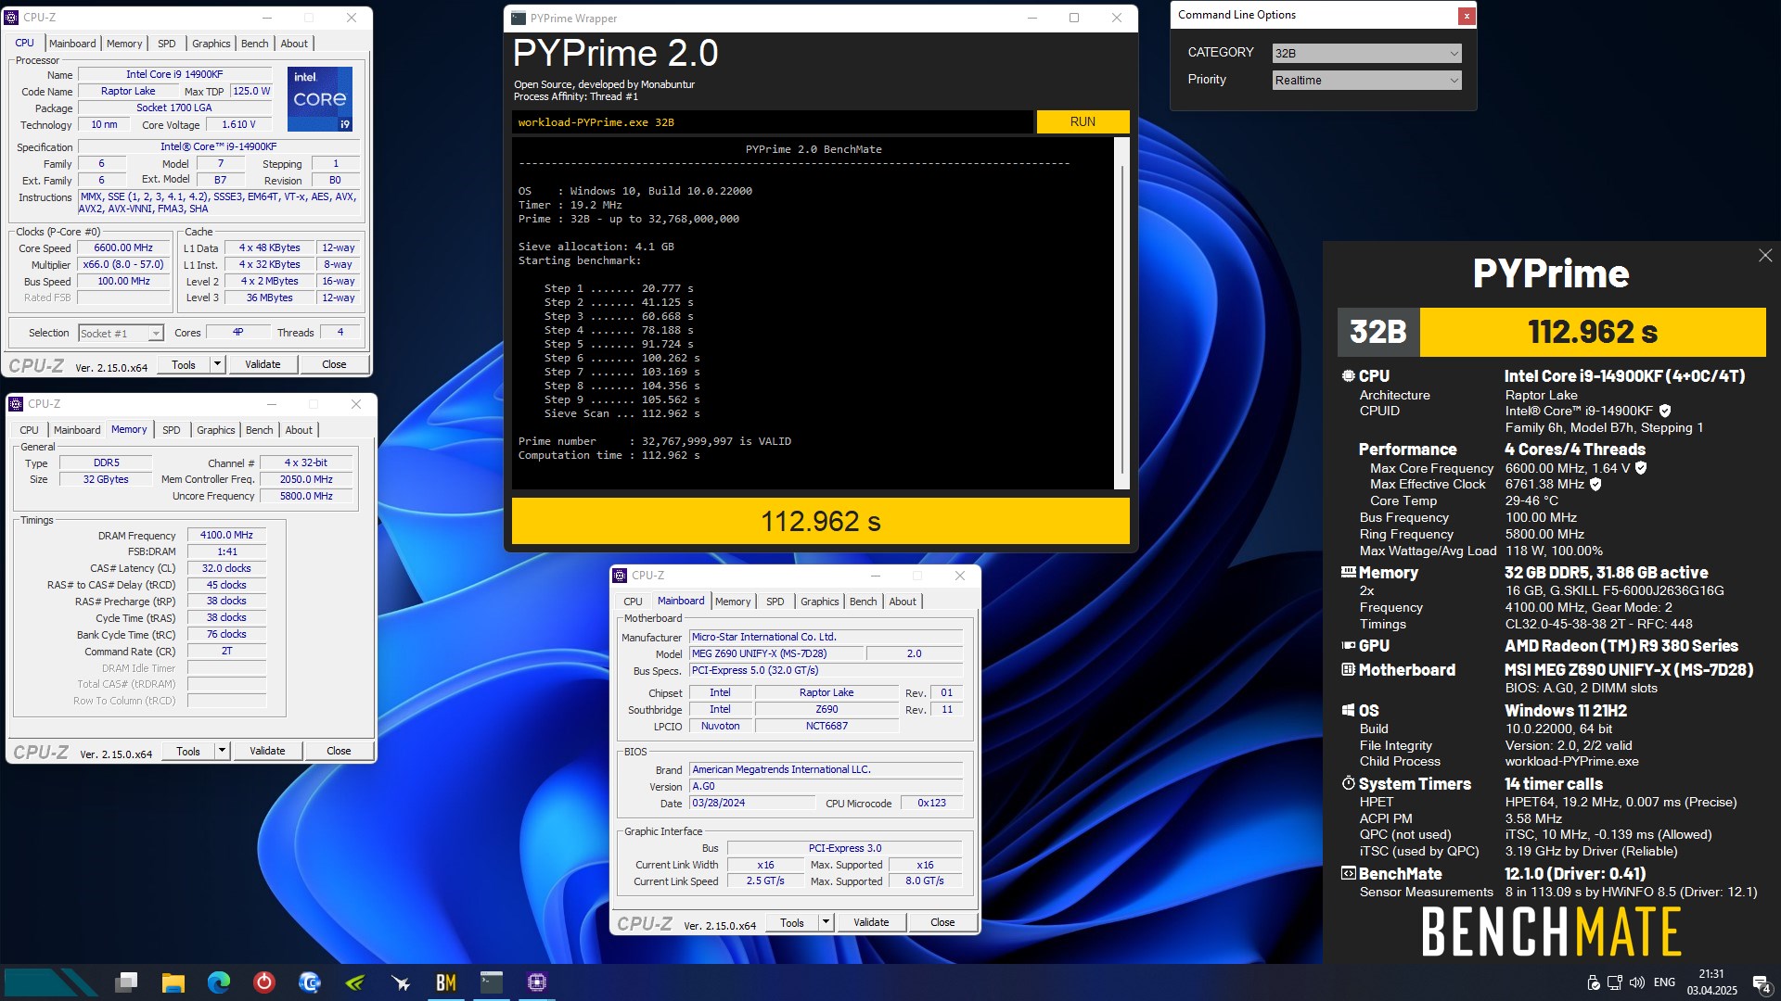
Task: Click the CPU Microcode 0x123 value
Action: tap(931, 804)
